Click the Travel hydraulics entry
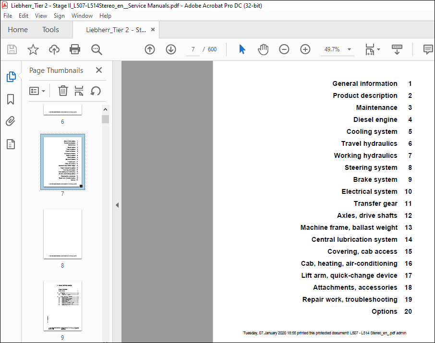 pyautogui.click(x=369, y=143)
